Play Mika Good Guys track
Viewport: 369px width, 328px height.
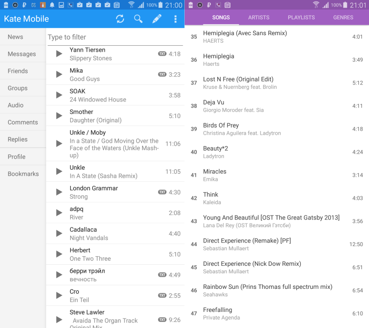click(59, 74)
